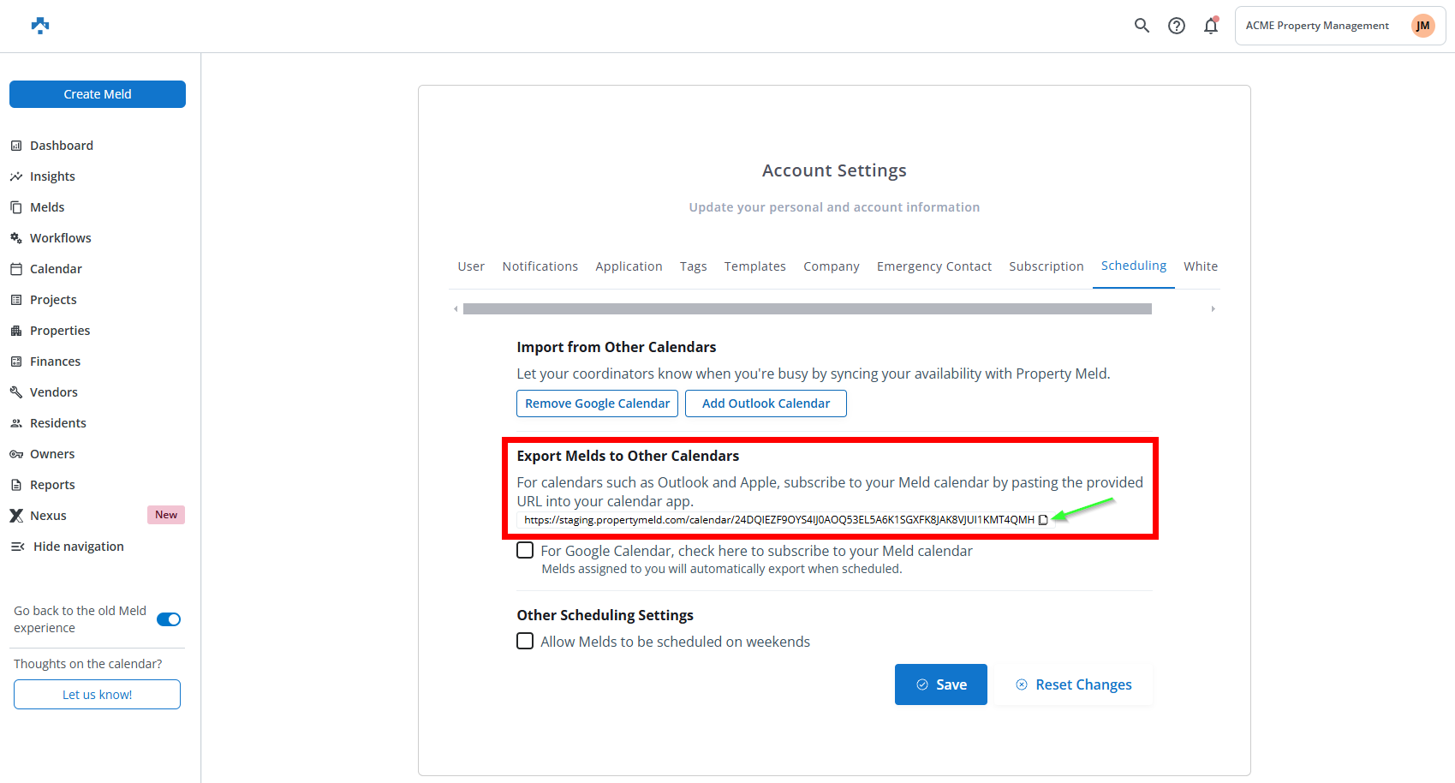The image size is (1455, 783).
Task: Click the JM user avatar
Action: pyautogui.click(x=1422, y=26)
